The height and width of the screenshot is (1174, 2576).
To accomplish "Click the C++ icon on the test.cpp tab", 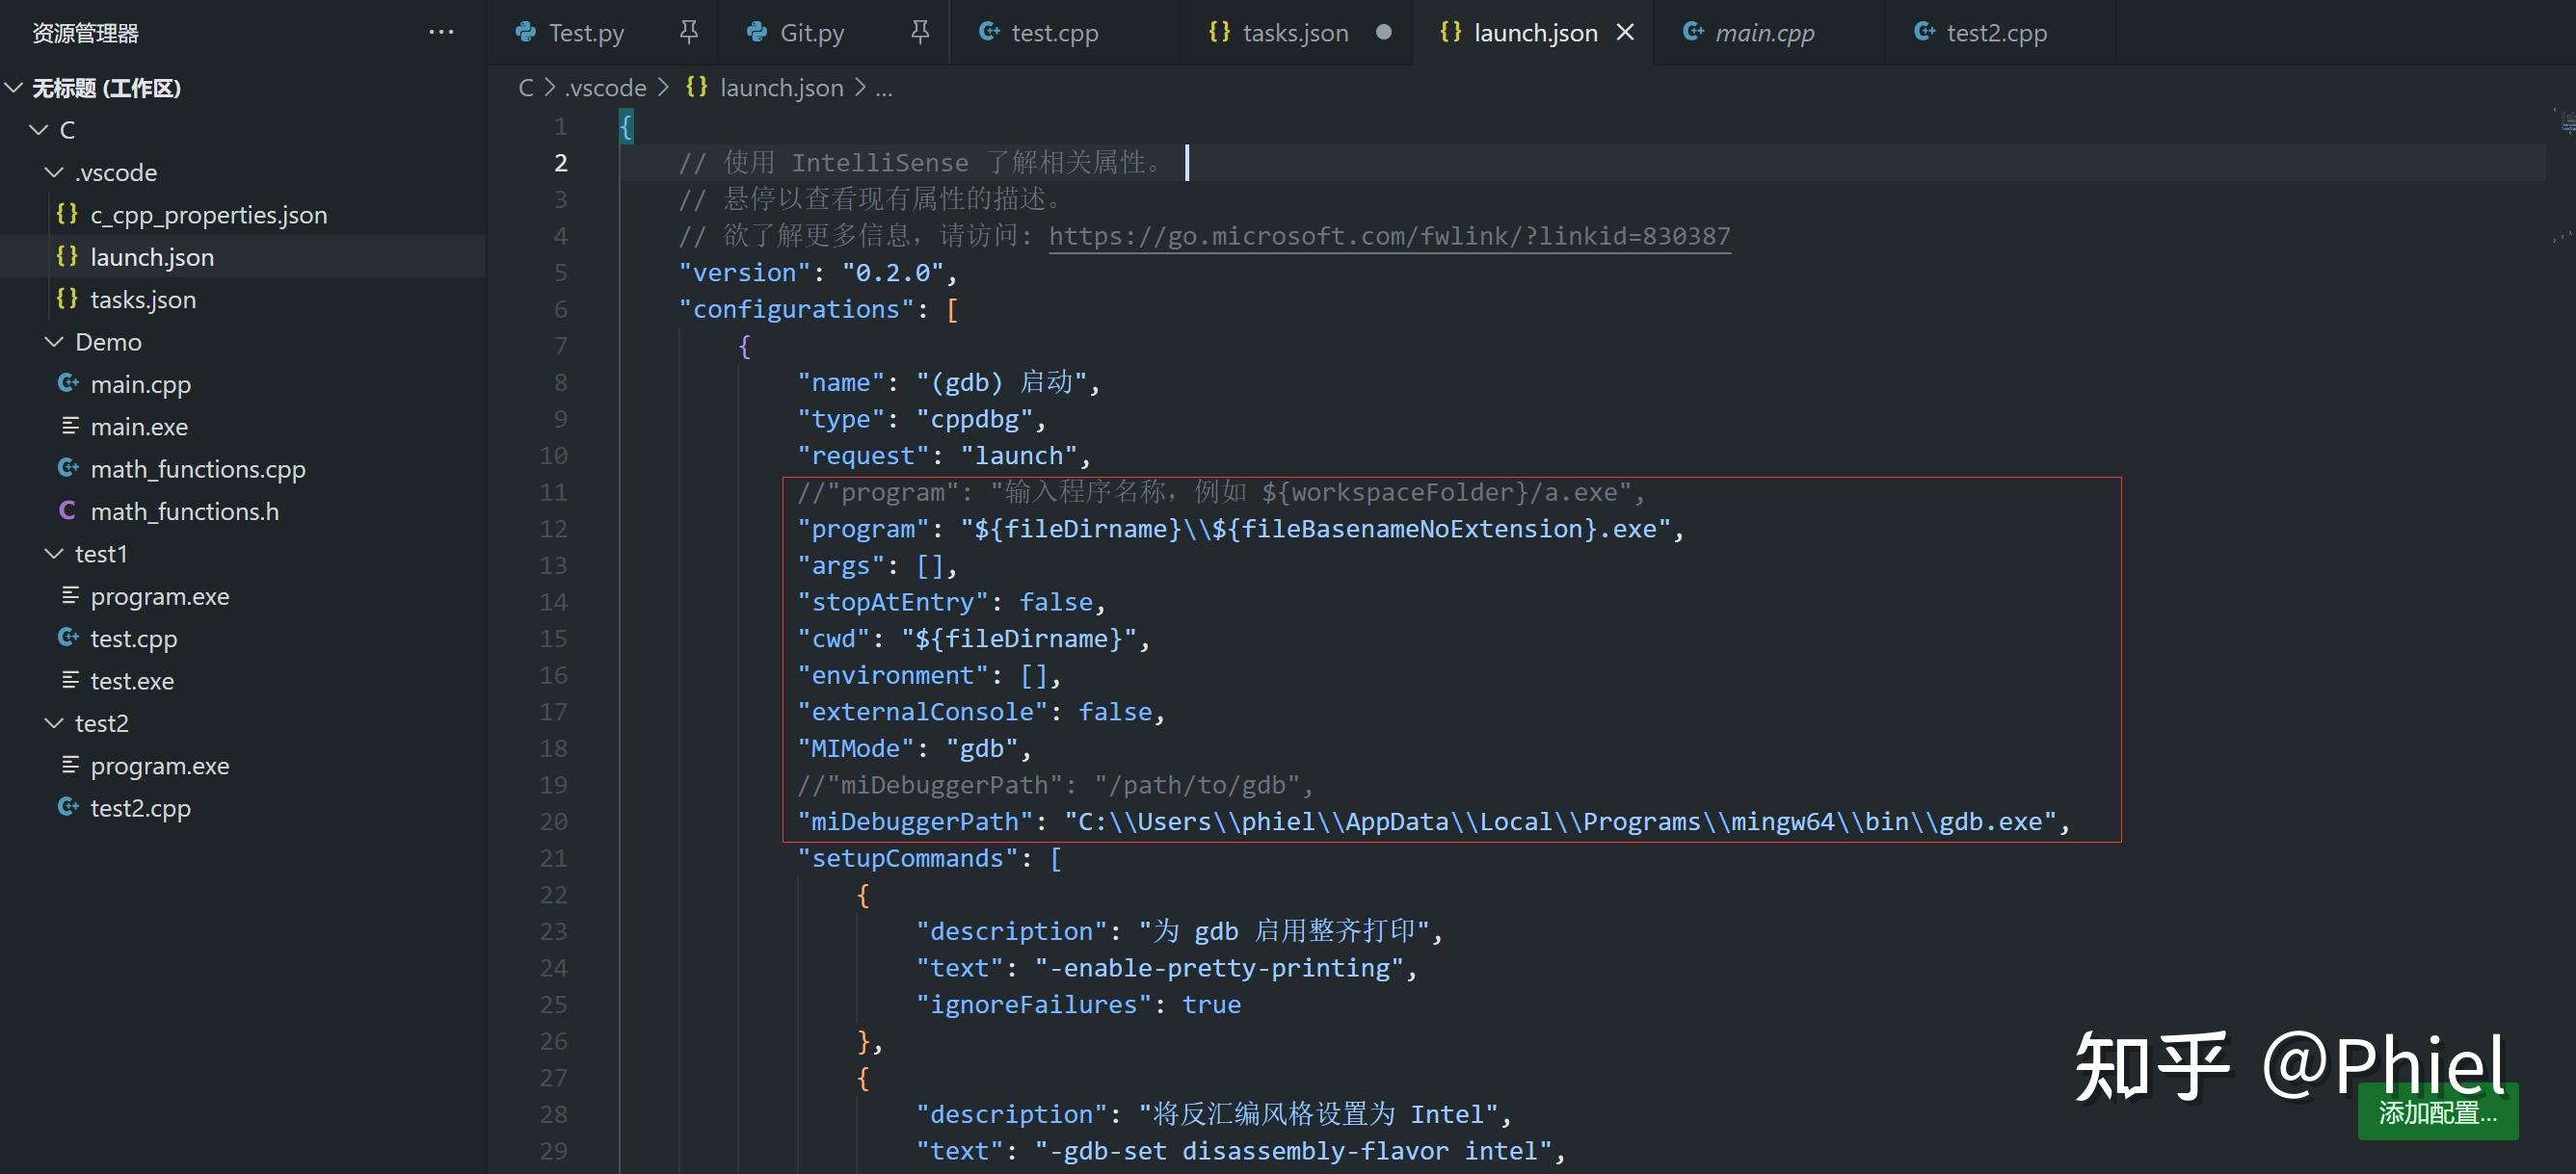I will (988, 32).
